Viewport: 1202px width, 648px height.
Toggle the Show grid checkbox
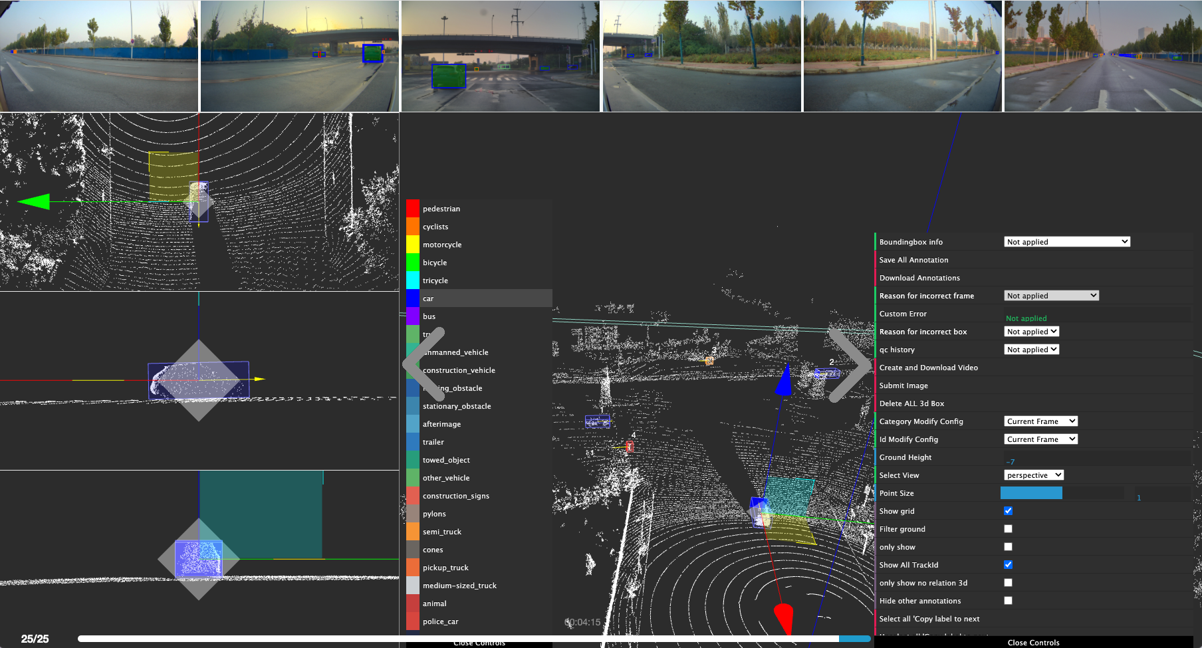click(1008, 511)
